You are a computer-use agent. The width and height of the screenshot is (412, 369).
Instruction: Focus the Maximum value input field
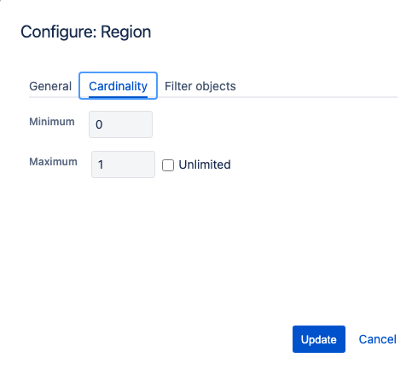123,164
